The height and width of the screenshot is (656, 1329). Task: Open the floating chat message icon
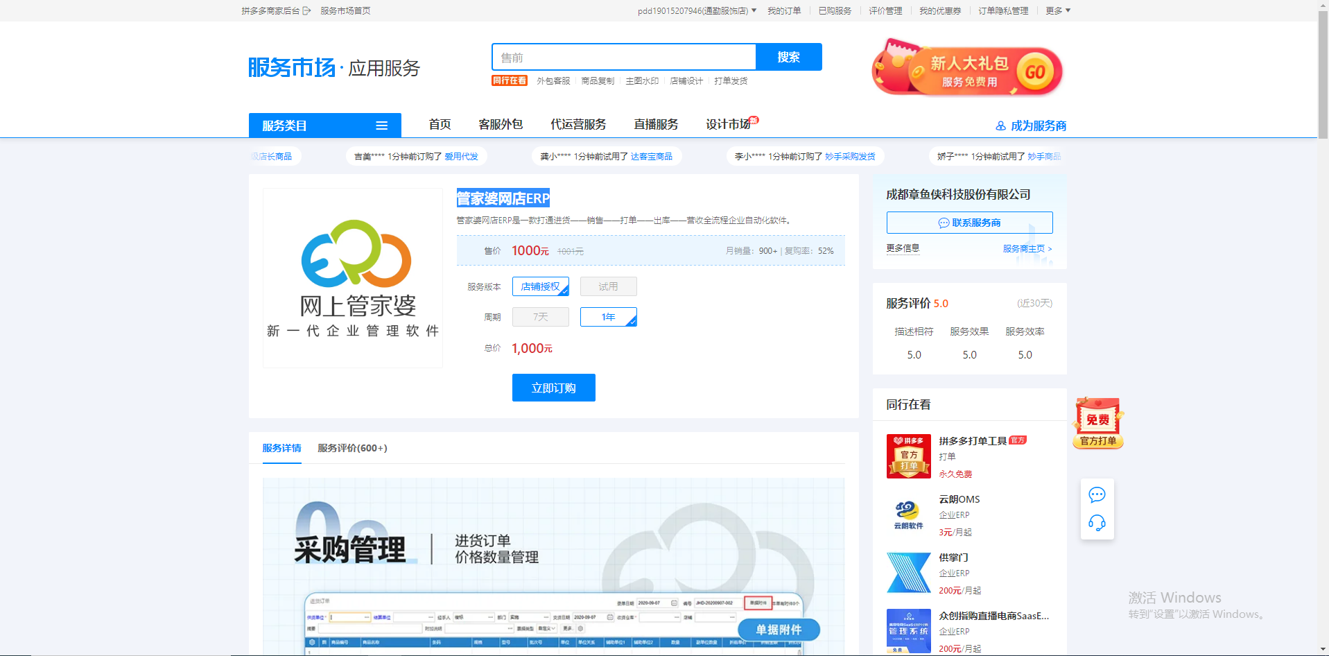(x=1097, y=494)
